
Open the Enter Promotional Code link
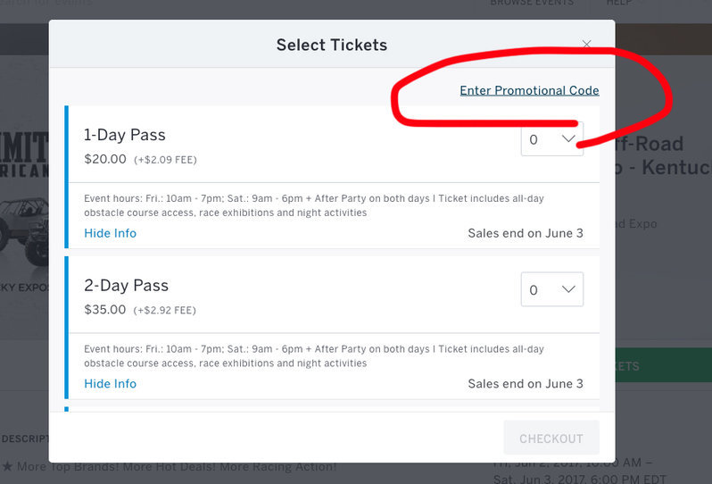click(x=529, y=90)
